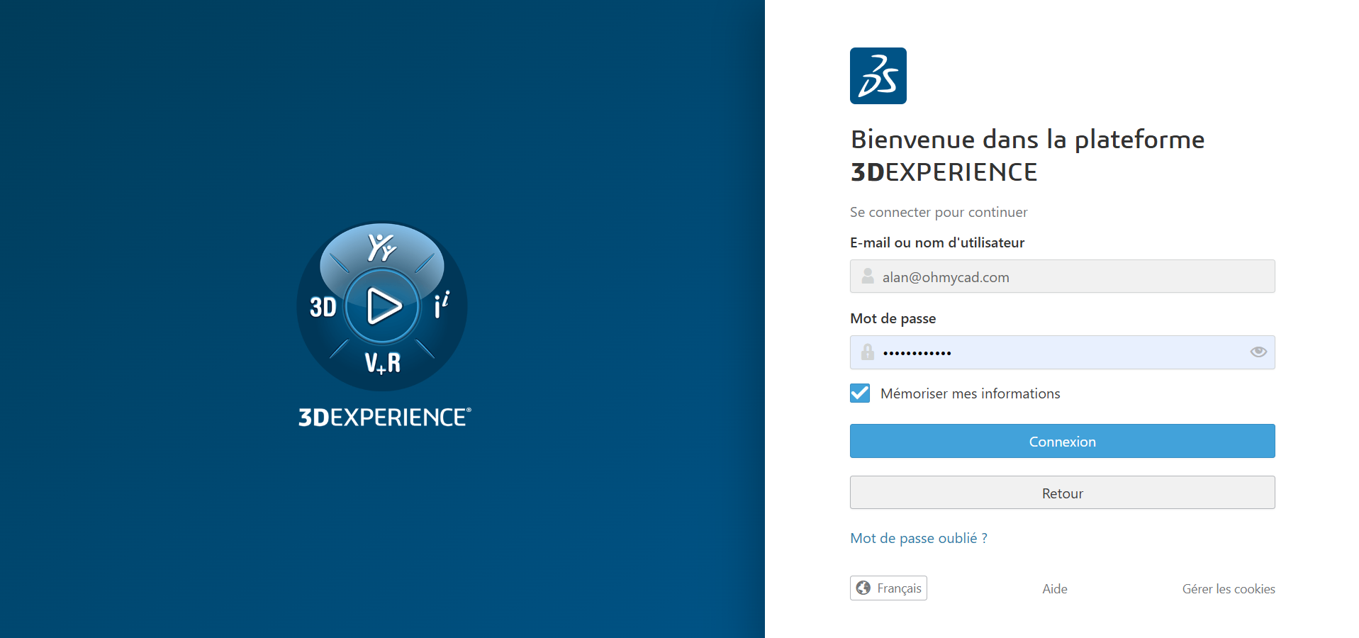This screenshot has height=638, width=1359.
Task: Focus the Mot de passe field
Action: [1062, 352]
